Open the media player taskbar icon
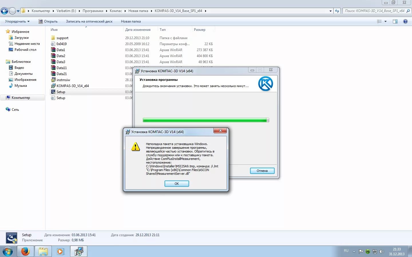The width and height of the screenshot is (412, 257). click(60, 252)
